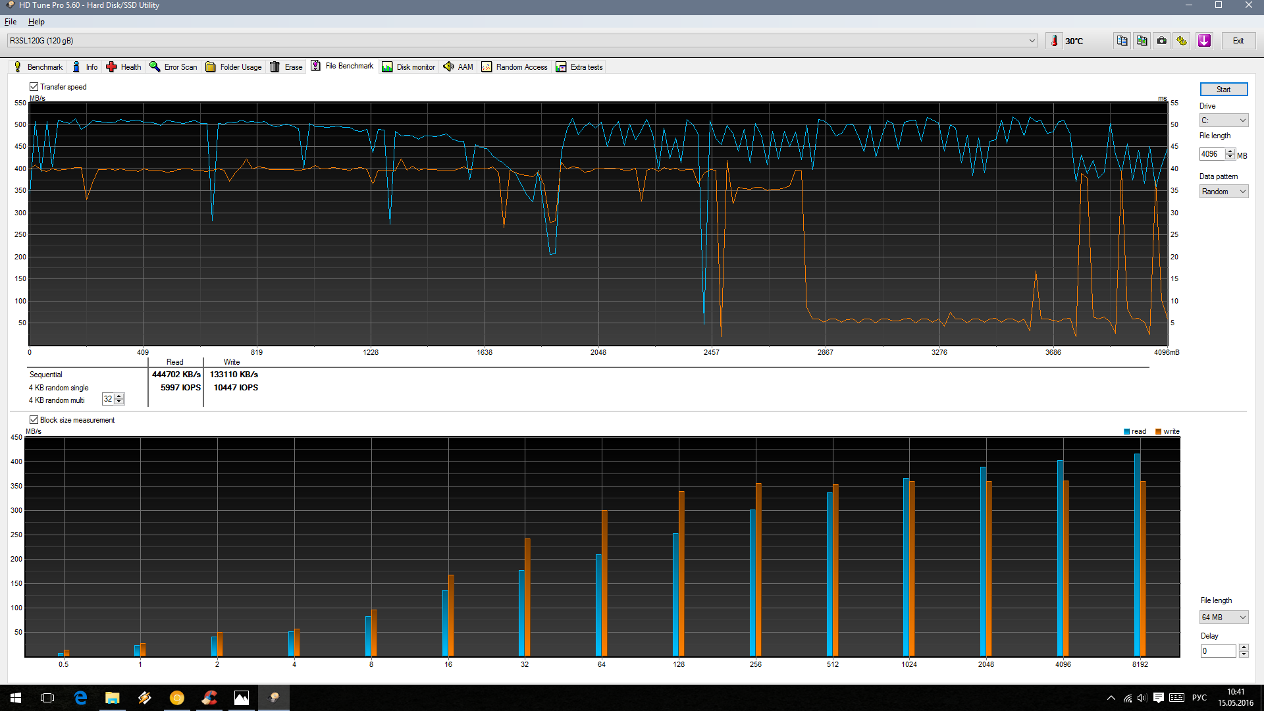Screen dimensions: 1264x711
Task: Expand the R3SL120G disk selector dropdown
Action: tap(1032, 41)
